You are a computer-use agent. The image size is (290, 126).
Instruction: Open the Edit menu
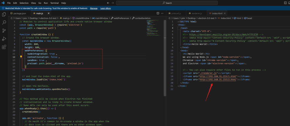tap(15, 3)
